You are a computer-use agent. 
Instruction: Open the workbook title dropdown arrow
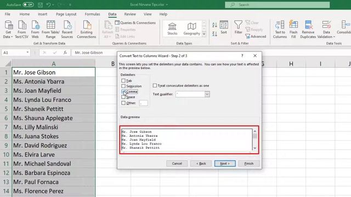click(x=167, y=5)
